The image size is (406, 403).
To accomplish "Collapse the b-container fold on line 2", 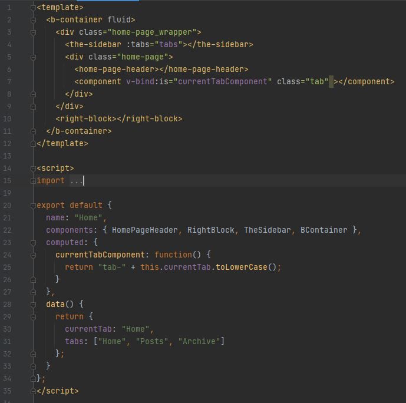I will pyautogui.click(x=33, y=20).
